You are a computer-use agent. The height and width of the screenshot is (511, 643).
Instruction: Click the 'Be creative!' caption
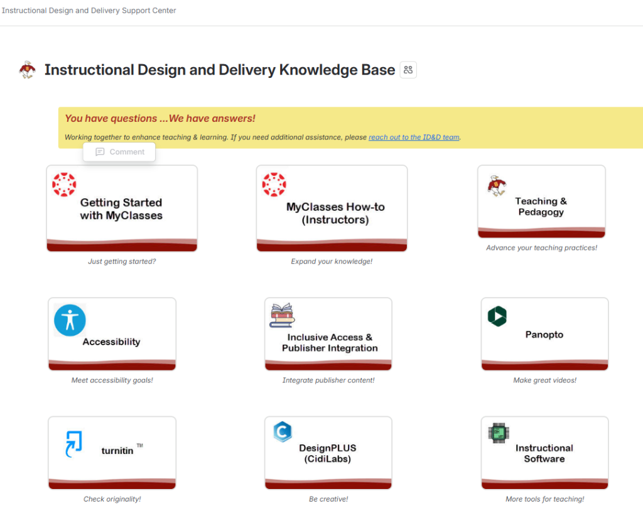pyautogui.click(x=328, y=499)
